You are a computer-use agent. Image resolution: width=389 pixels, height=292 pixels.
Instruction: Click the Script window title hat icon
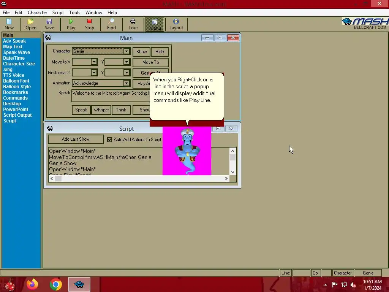pyautogui.click(x=50, y=128)
